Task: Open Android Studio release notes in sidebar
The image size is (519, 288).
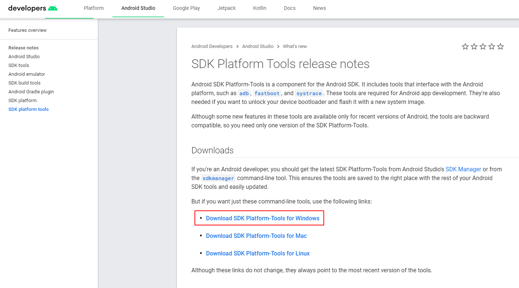Action: point(24,57)
